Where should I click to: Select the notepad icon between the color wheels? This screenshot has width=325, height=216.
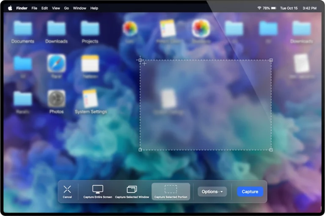pyautogui.click(x=168, y=28)
